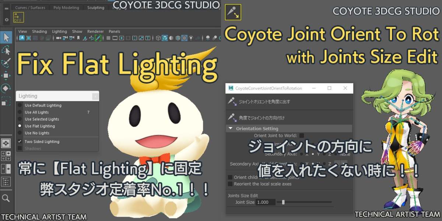Select Use Flat Lighting option
Viewport: 442px width, 221px height.
pyautogui.click(x=57, y=126)
